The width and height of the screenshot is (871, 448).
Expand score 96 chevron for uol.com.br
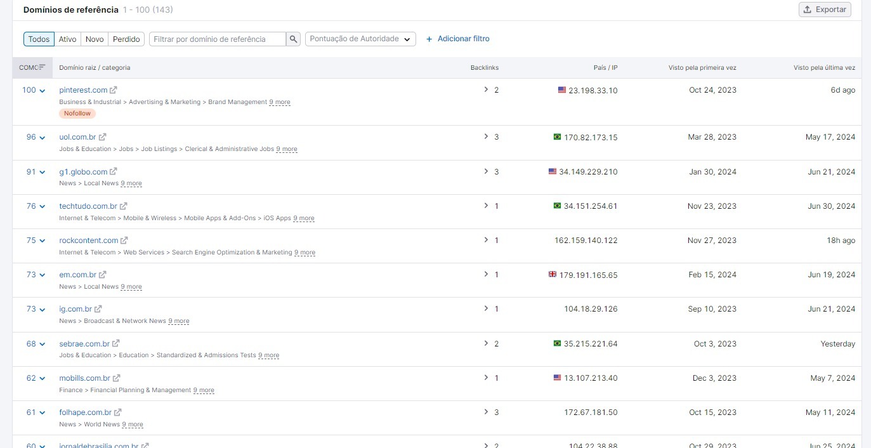(43, 138)
